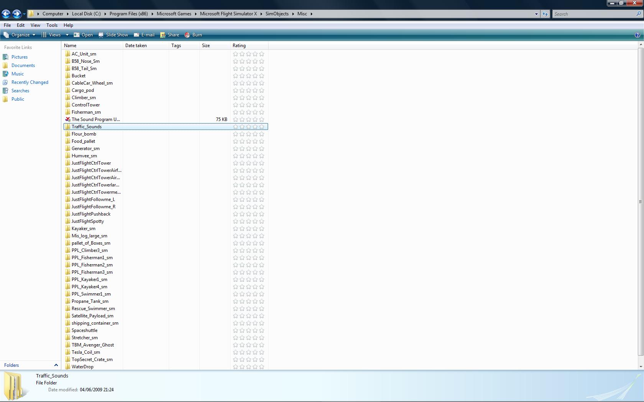The width and height of the screenshot is (644, 402).
Task: Select the large Traffic_Sounds folder preview thumbnail
Action: pyautogui.click(x=16, y=386)
